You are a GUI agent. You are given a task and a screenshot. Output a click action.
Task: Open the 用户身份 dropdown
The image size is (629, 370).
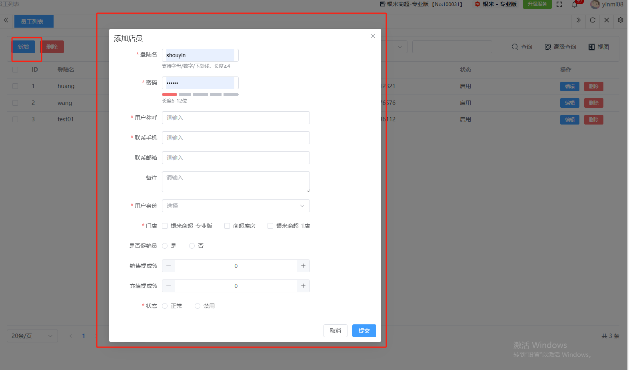tap(236, 206)
